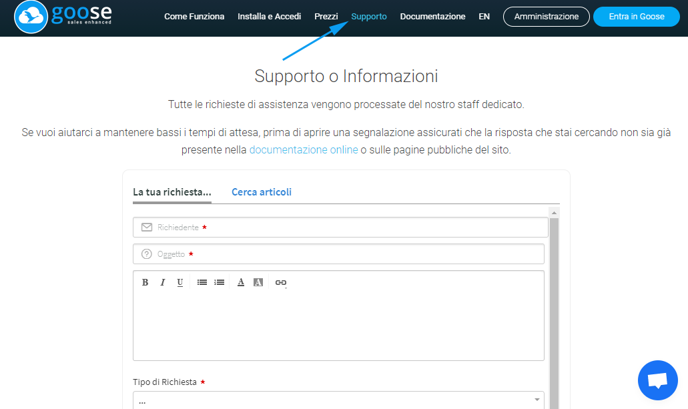Switch to Cerca articoli tab
Viewport: 688px width, 409px height.
(262, 192)
